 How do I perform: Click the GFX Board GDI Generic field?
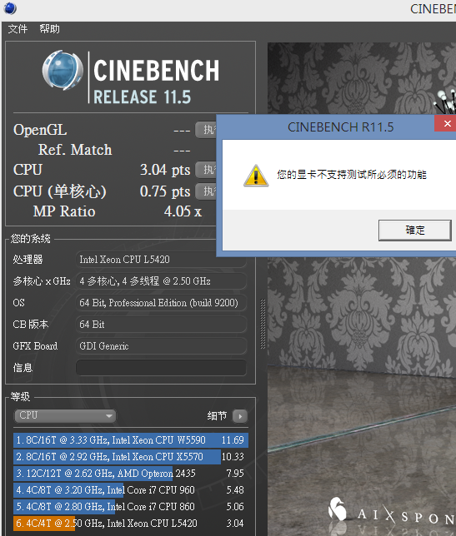point(161,346)
